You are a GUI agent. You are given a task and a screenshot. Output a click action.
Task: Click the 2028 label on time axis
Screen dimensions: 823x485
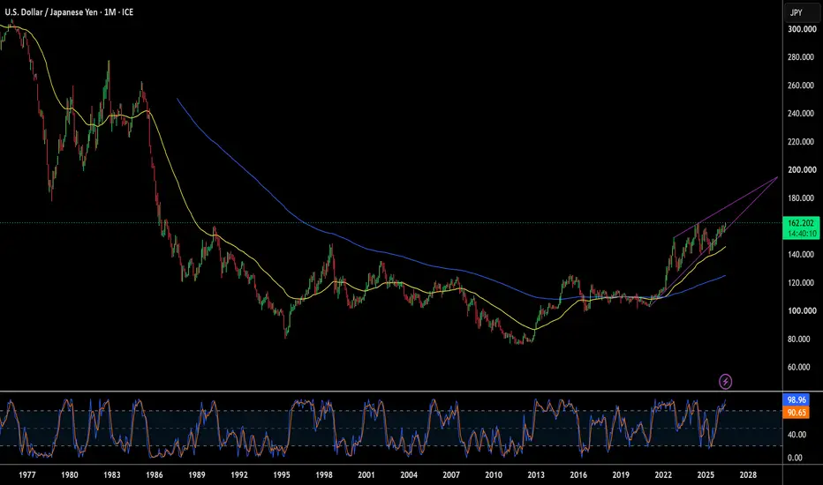click(748, 475)
